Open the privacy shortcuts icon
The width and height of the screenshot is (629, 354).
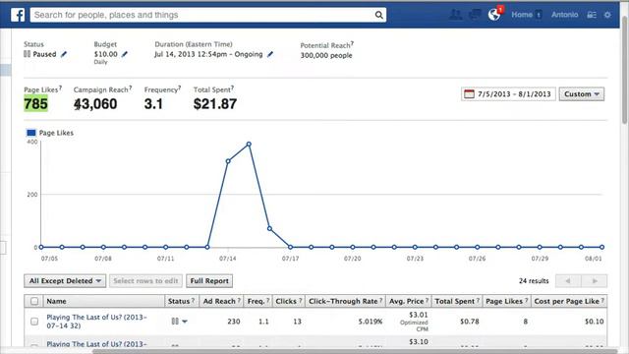(592, 15)
